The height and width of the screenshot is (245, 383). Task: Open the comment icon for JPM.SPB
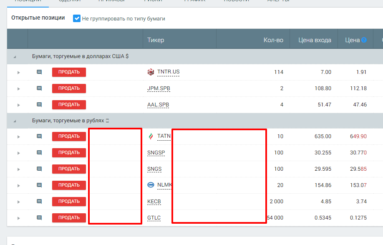click(x=39, y=88)
